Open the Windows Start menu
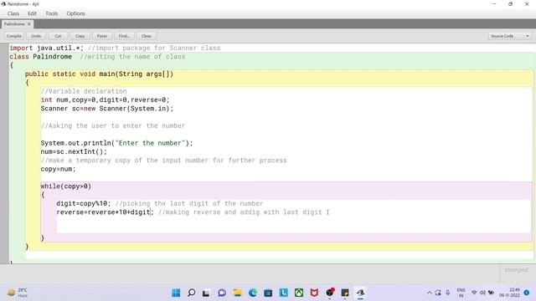Viewport: 536px width, 301px height. click(176, 293)
